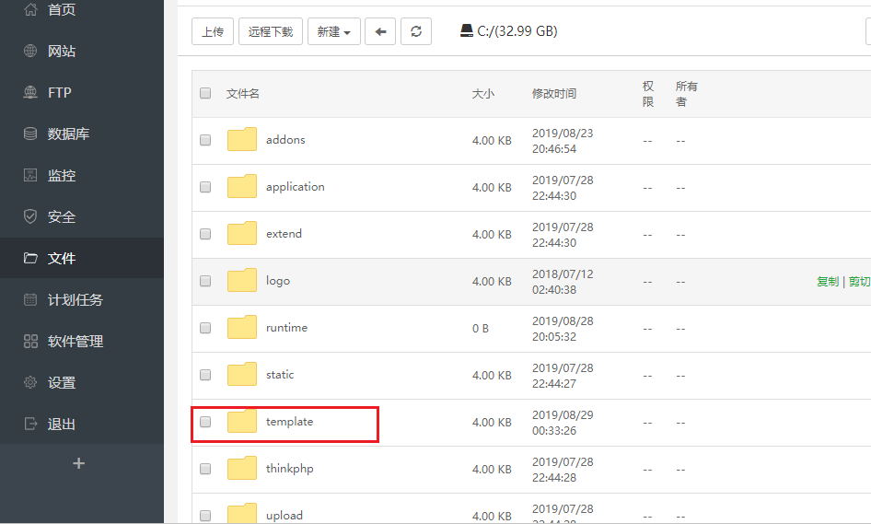Tick the checkbox for extend folder
Screen dimensions: 871x524
pyautogui.click(x=205, y=234)
